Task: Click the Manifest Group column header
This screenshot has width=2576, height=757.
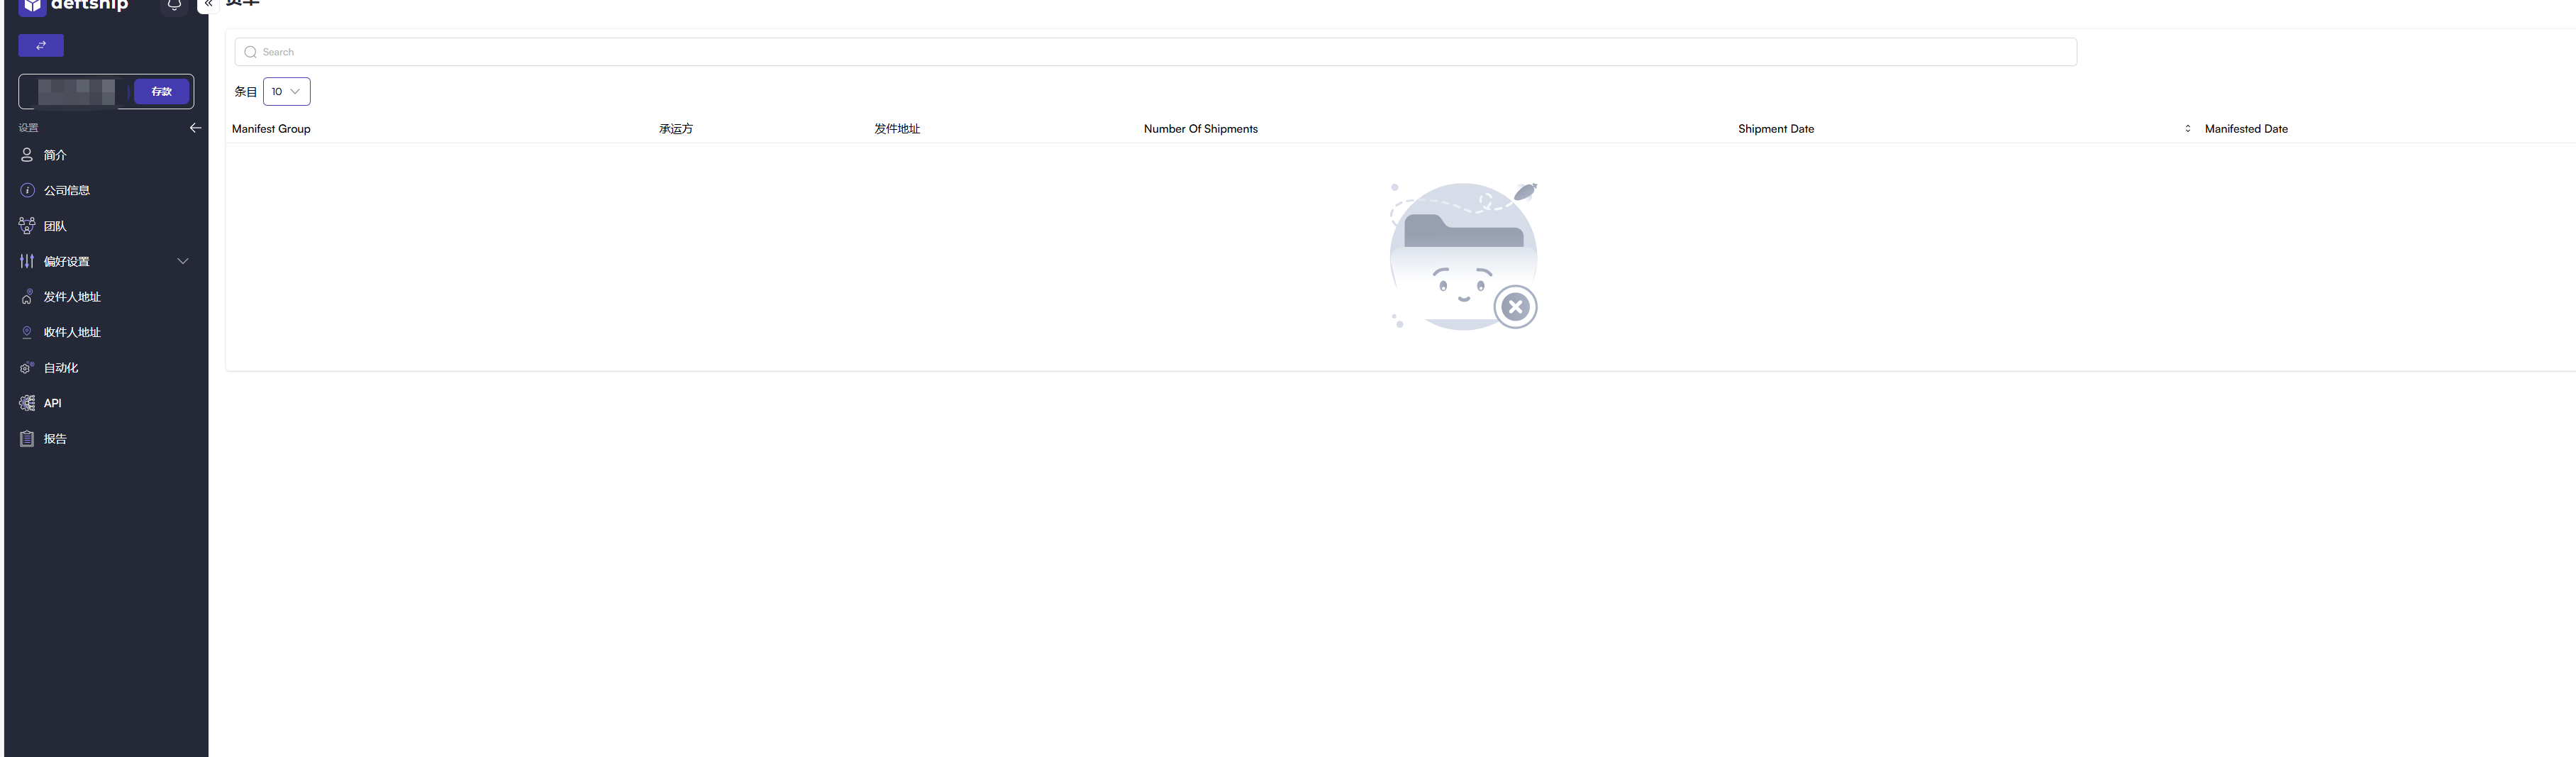Action: pos(271,129)
